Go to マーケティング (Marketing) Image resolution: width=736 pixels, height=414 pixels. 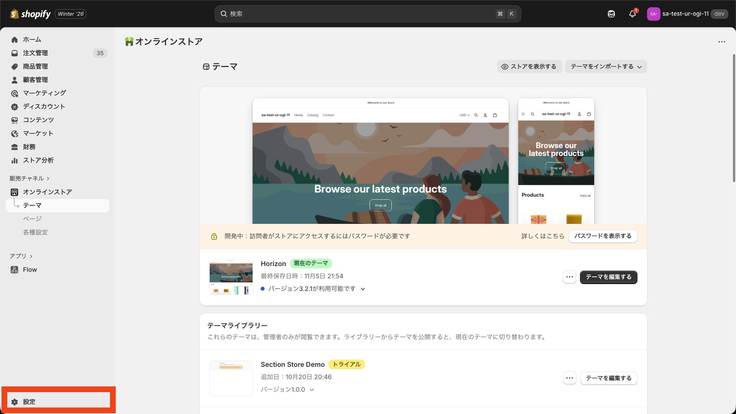point(44,93)
